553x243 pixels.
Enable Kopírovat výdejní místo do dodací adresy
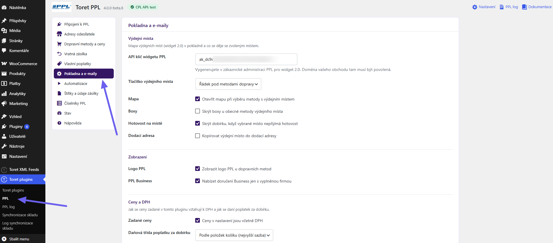(198, 135)
